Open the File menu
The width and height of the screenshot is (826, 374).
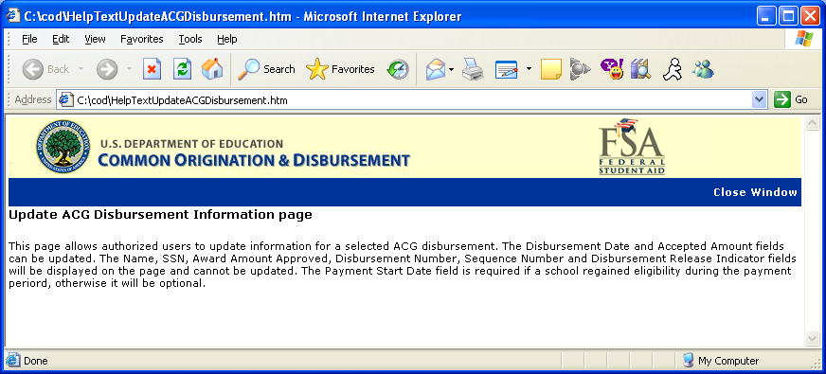pyautogui.click(x=29, y=39)
